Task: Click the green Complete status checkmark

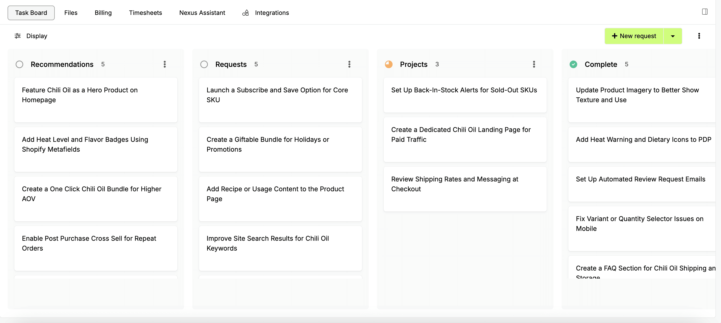Action: (x=573, y=64)
